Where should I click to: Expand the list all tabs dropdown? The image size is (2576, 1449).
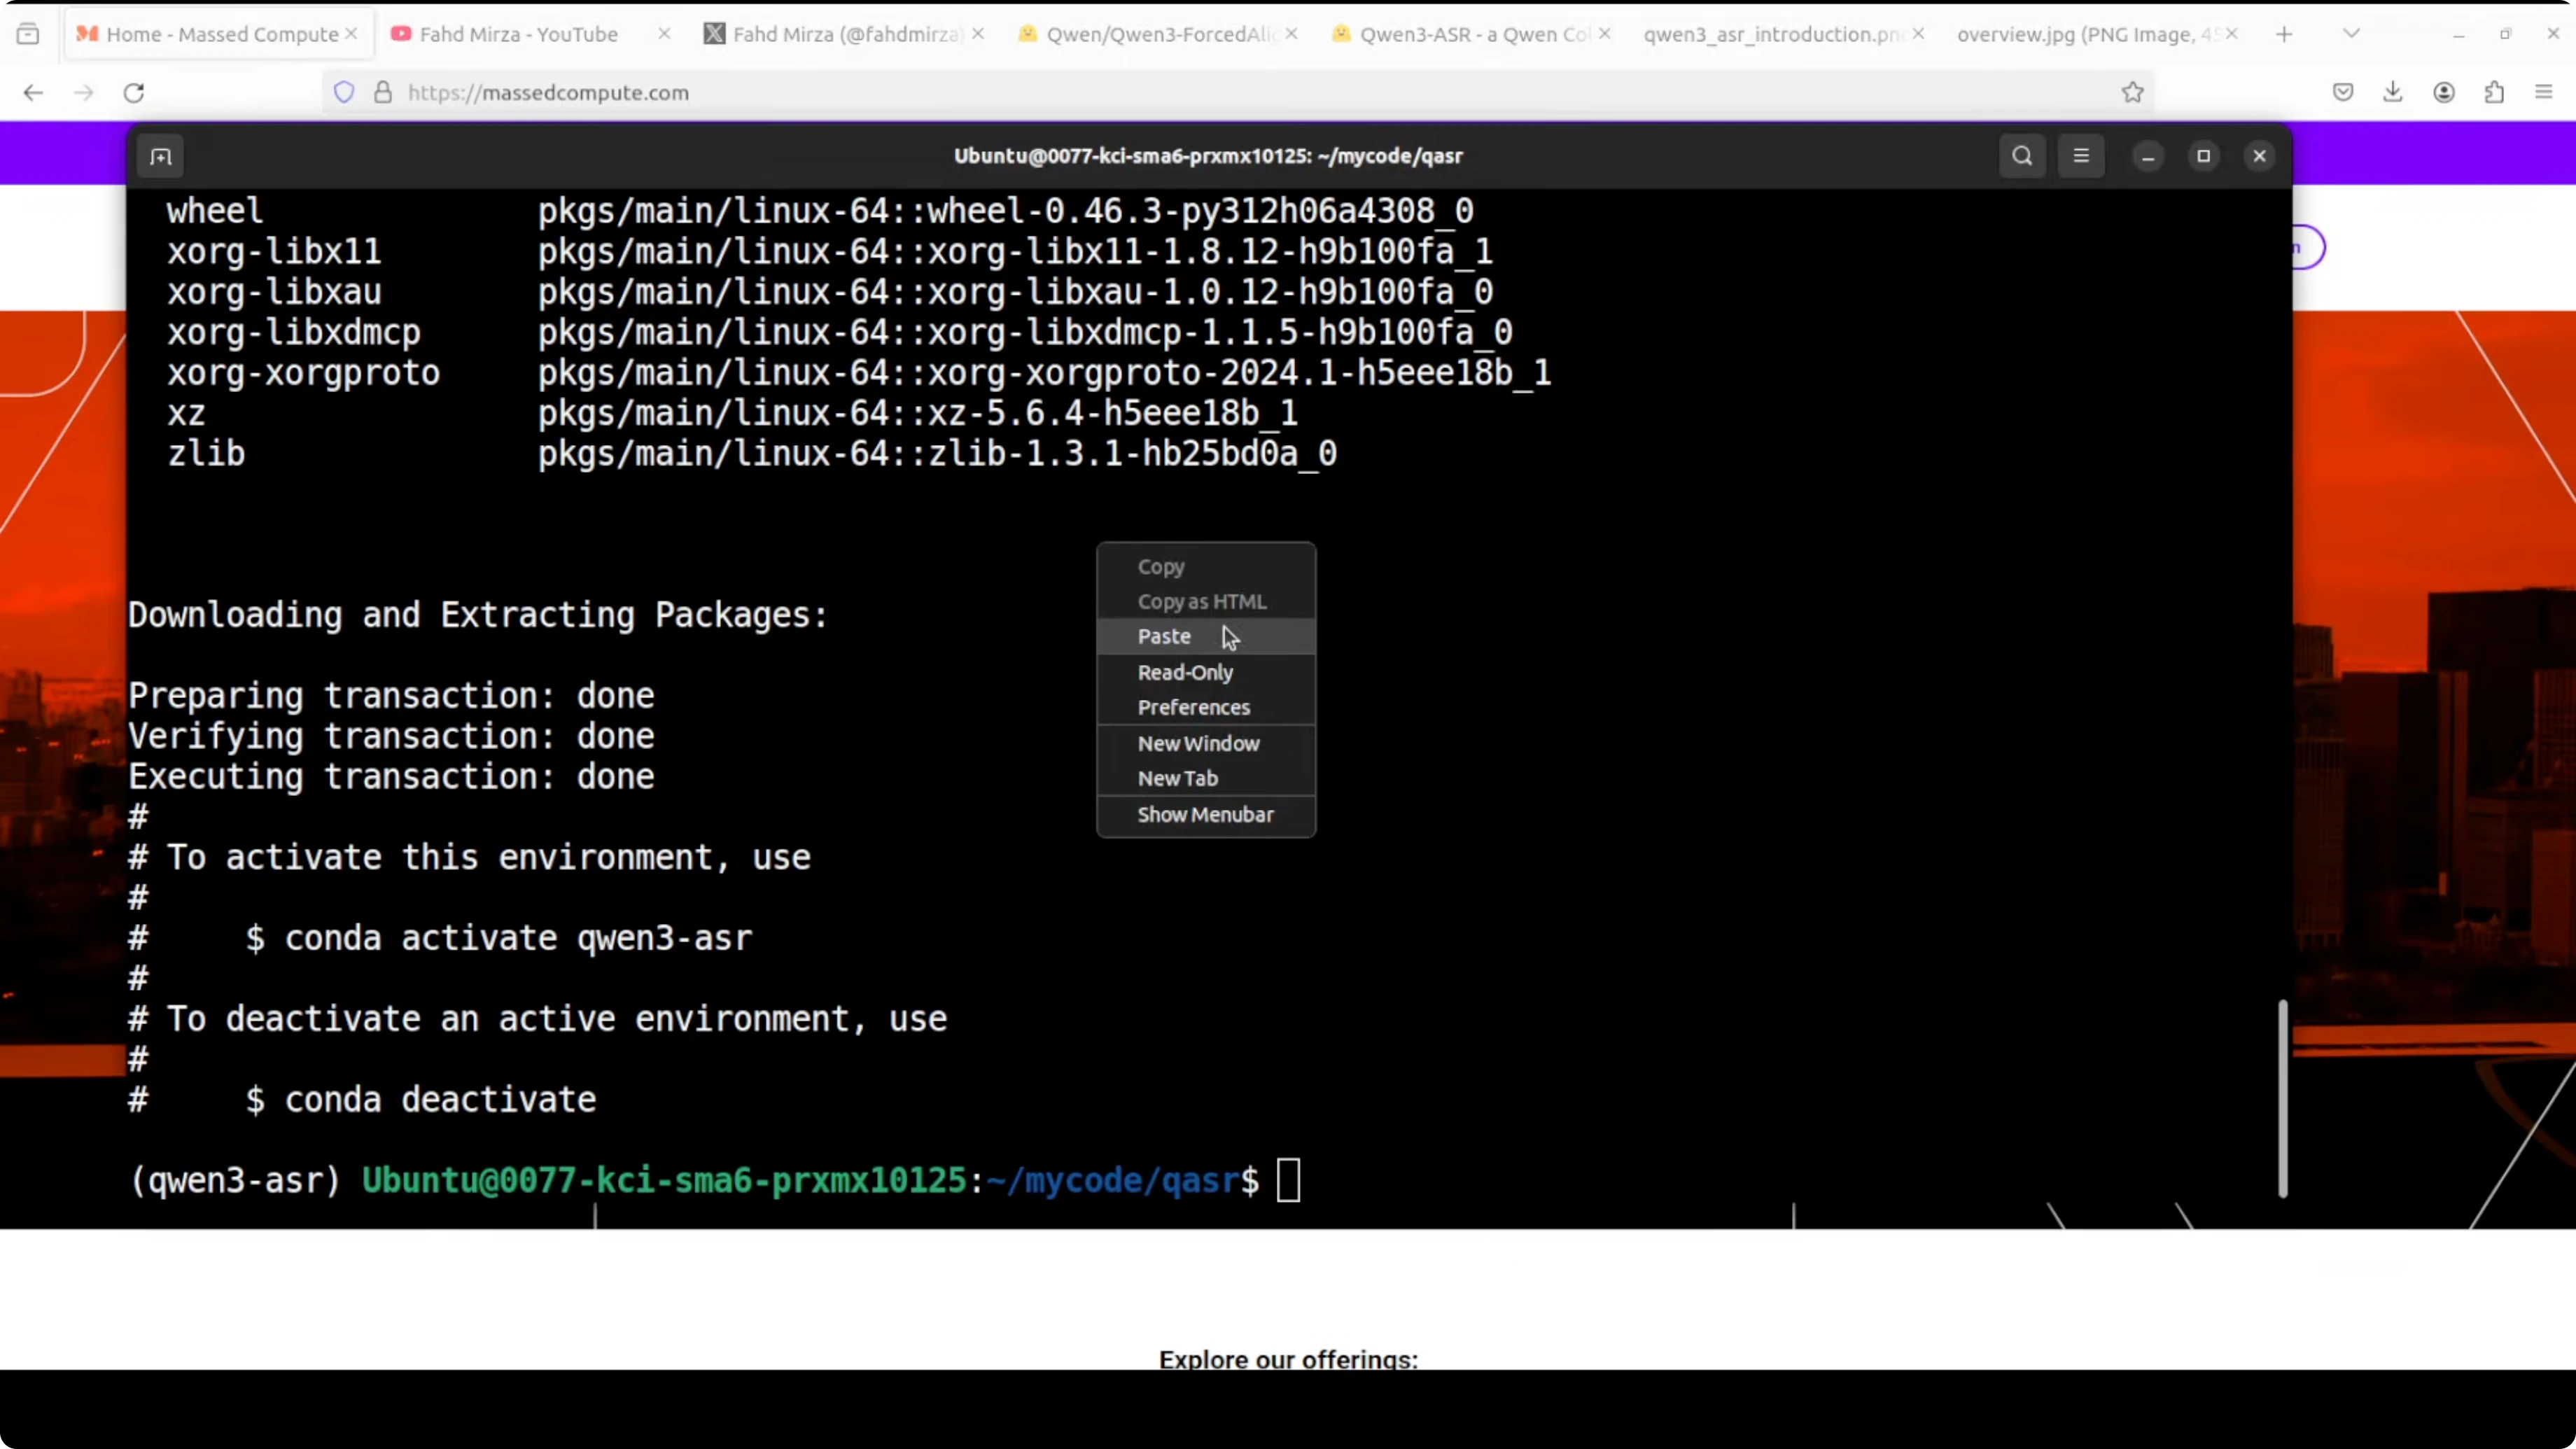(2351, 34)
